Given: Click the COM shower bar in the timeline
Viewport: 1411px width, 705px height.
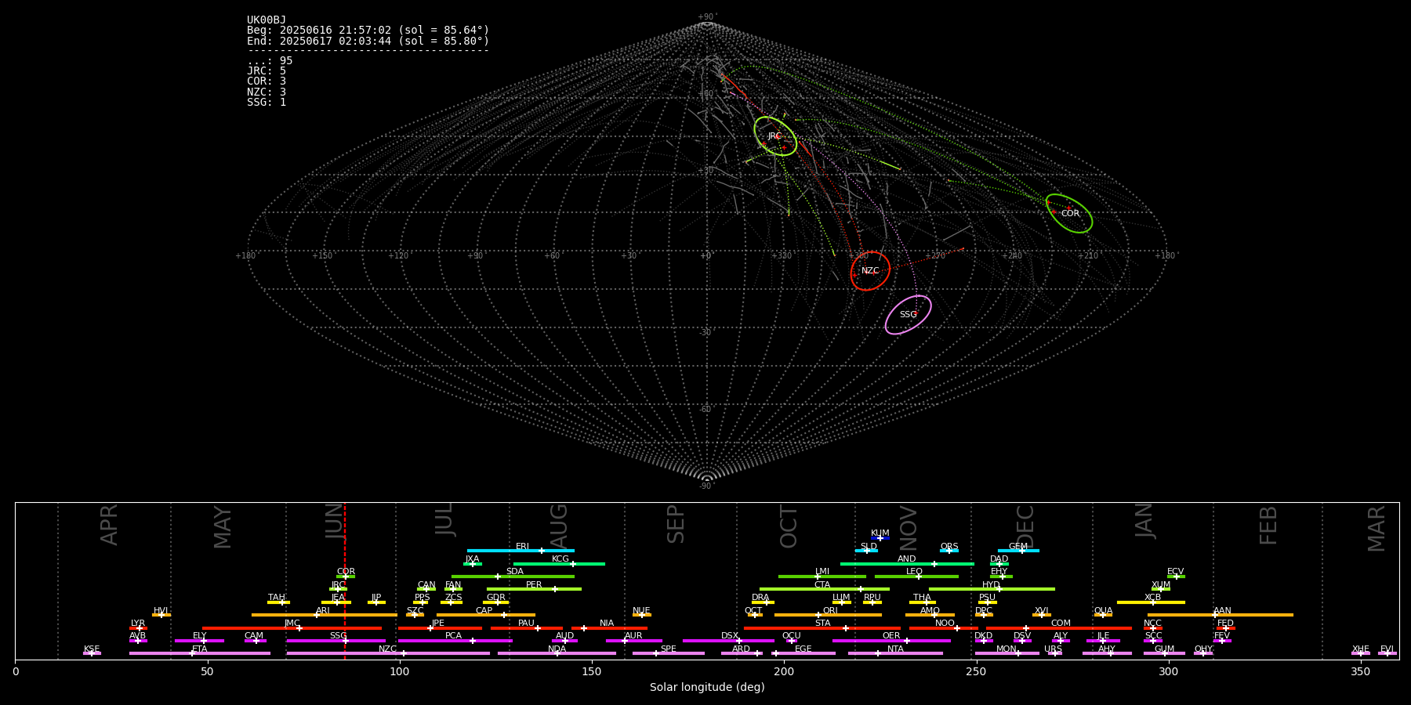Looking at the screenshot, I should click(x=1059, y=628).
